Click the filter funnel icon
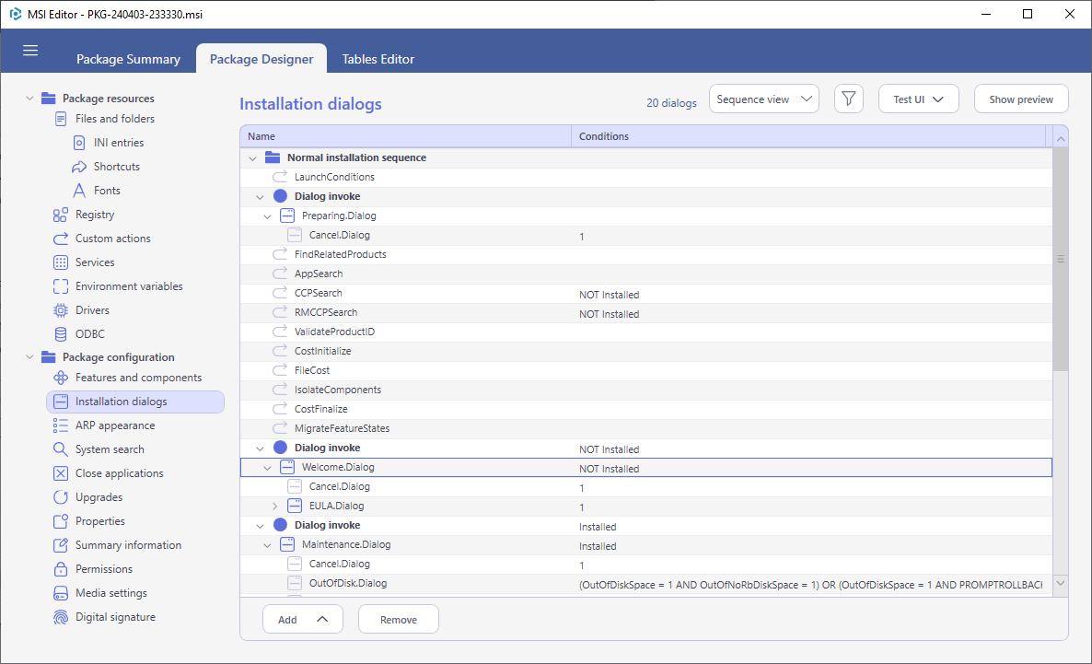The image size is (1092, 664). tap(848, 99)
